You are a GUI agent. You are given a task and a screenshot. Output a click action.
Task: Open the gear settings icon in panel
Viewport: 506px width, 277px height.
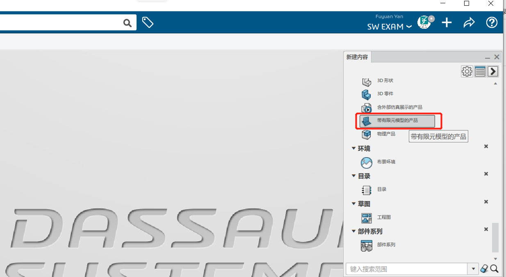(467, 71)
